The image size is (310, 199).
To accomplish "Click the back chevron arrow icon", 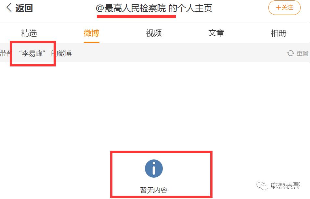I will click(x=9, y=8).
